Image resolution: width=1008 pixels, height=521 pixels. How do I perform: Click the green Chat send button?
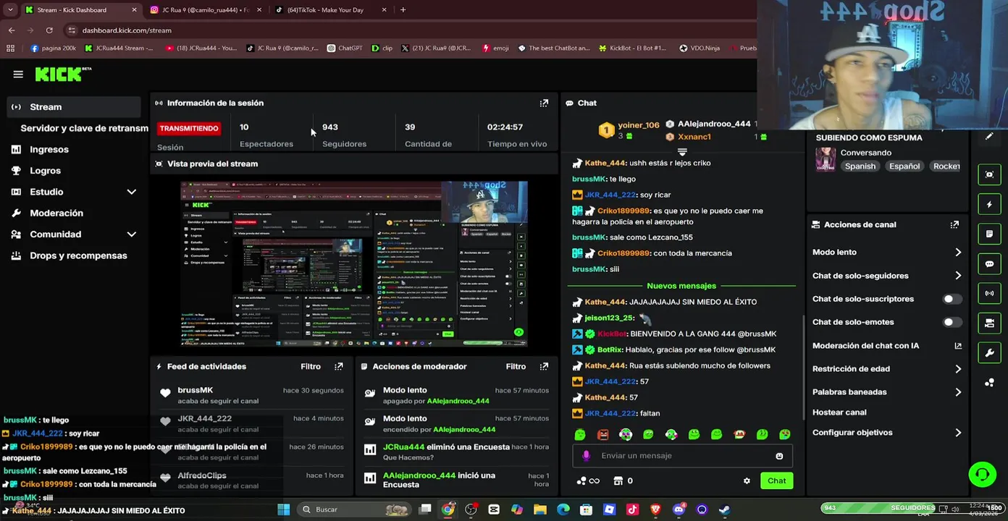coord(776,480)
